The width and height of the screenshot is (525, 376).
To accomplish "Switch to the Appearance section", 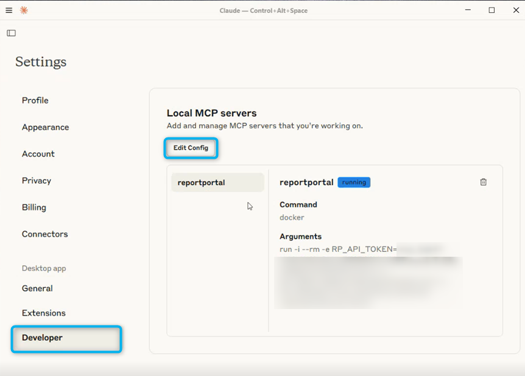I will (x=45, y=127).
